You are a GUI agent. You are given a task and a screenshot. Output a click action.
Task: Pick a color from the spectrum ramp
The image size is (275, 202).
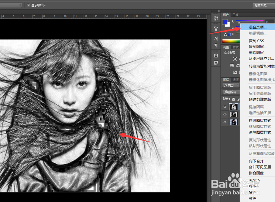click(x=231, y=41)
